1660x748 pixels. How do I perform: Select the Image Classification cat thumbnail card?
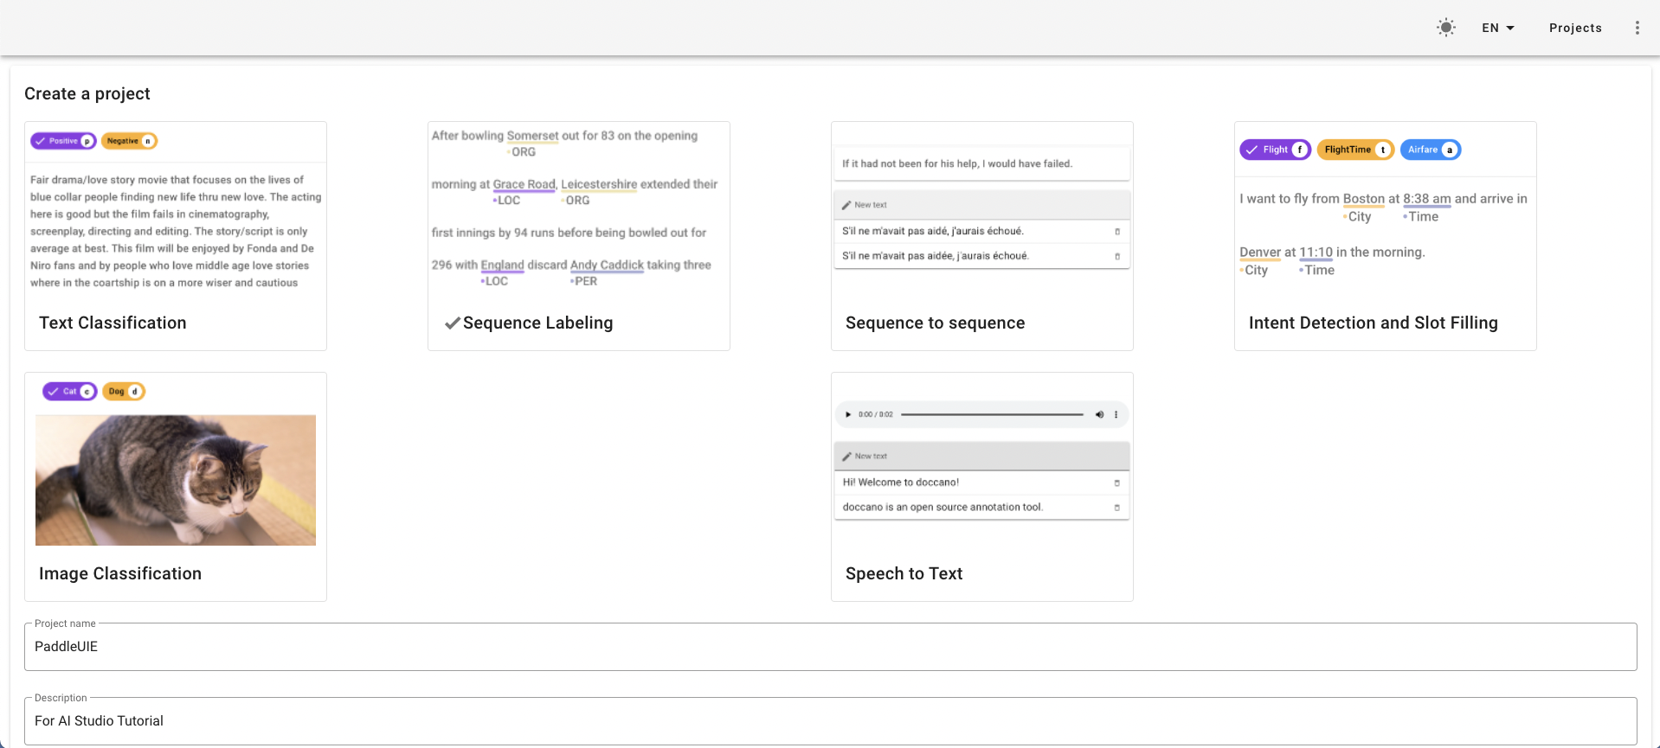[x=176, y=481]
